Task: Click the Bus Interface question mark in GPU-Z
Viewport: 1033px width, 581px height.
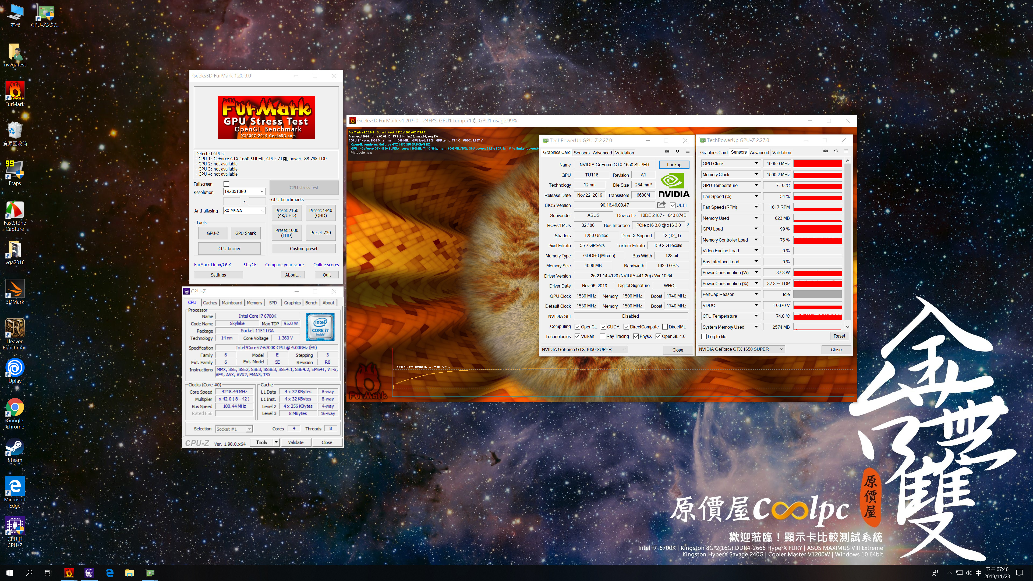Action: pyautogui.click(x=688, y=225)
